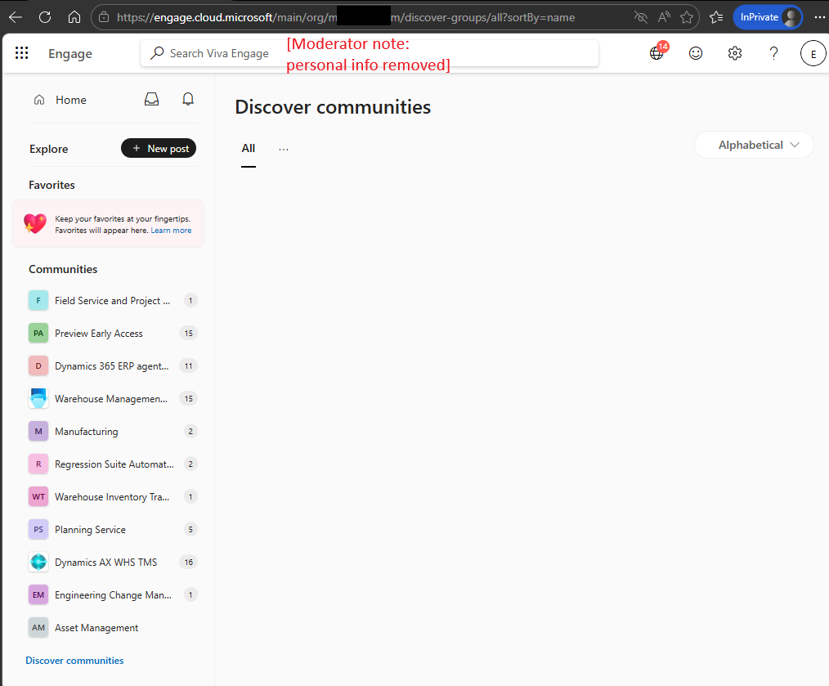This screenshot has width=829, height=686.
Task: Open the account menu with the E avatar
Action: [813, 53]
